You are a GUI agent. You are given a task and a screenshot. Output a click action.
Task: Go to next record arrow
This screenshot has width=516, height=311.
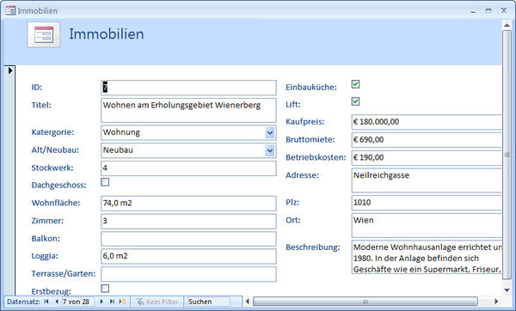click(101, 302)
